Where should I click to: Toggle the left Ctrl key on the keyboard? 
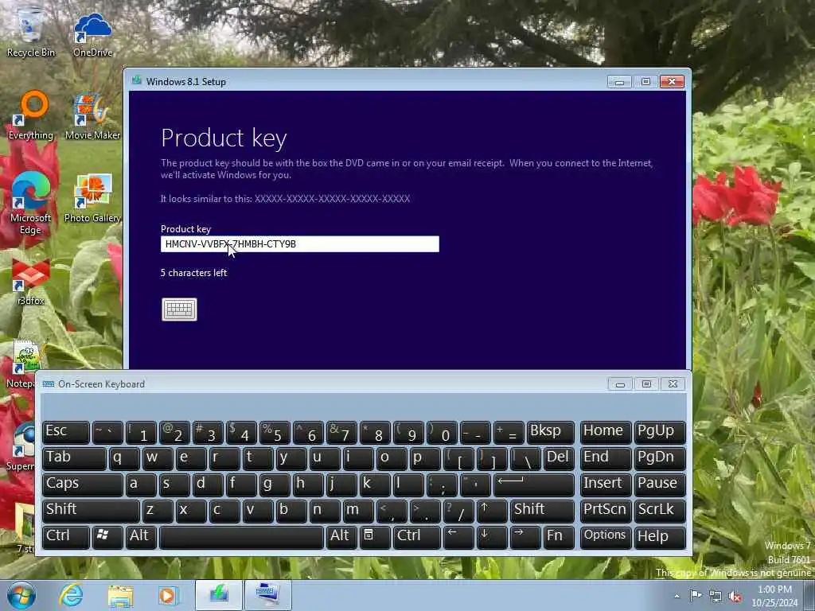point(66,537)
